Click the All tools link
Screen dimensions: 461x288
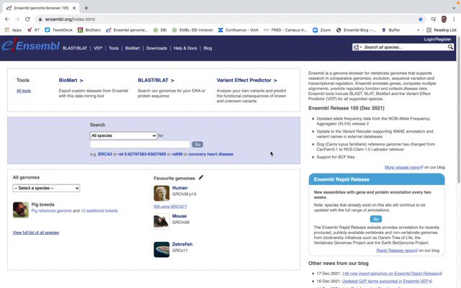coord(24,91)
